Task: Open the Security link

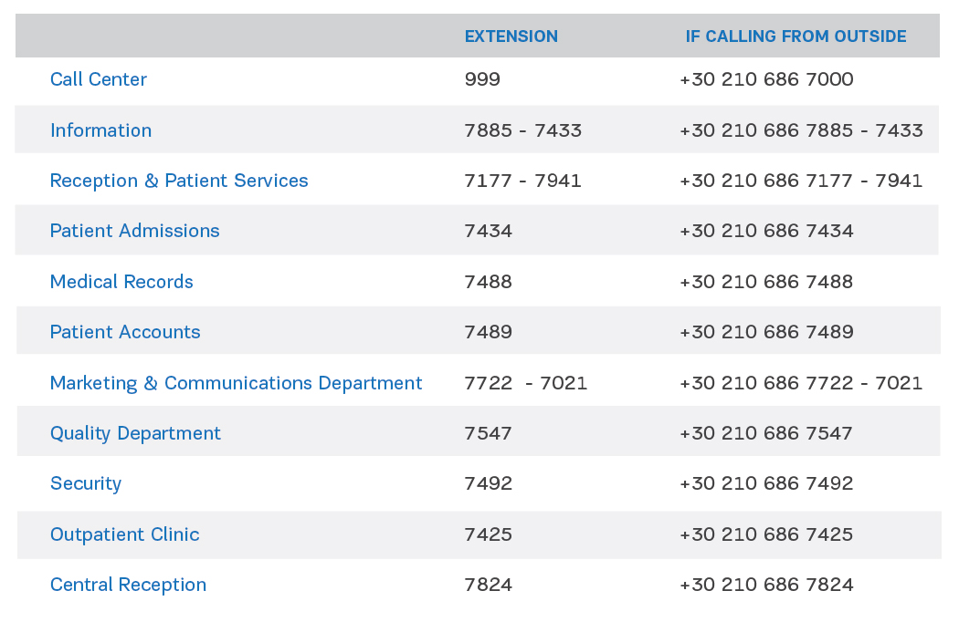Action: pyautogui.click(x=86, y=483)
